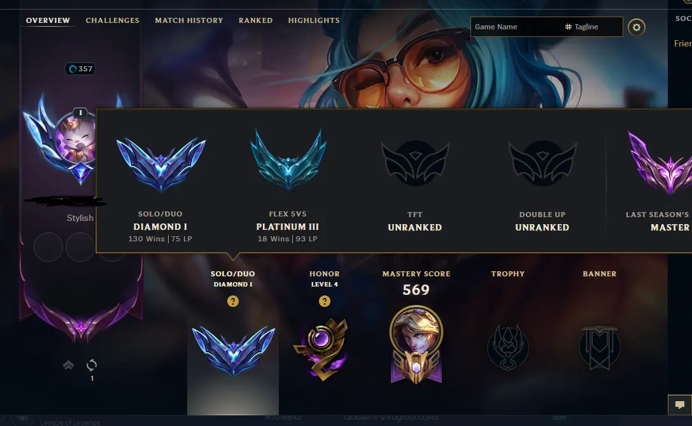Click the Honor Level 4 emblem
Screen dimensions: 692x426
click(323, 349)
